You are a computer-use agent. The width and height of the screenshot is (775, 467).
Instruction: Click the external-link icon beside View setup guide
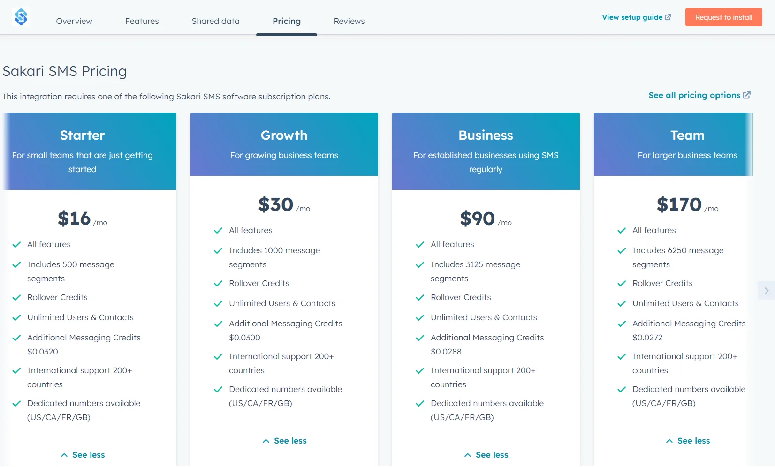click(x=668, y=16)
